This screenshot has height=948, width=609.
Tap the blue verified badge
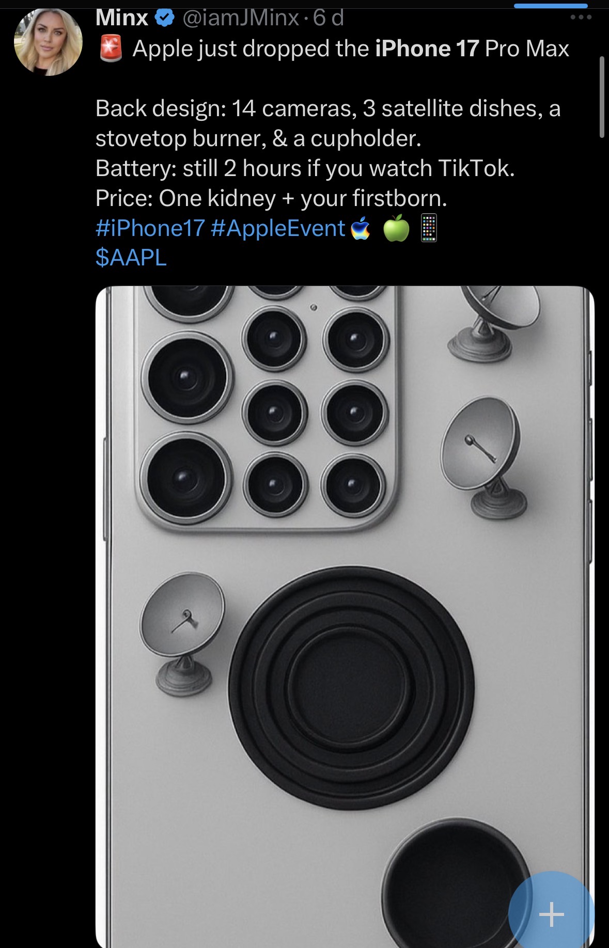point(165,18)
